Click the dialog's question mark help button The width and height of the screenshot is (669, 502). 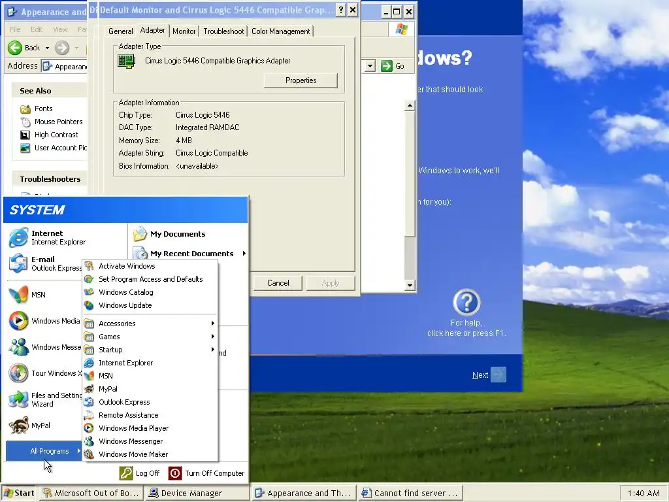pyautogui.click(x=340, y=10)
